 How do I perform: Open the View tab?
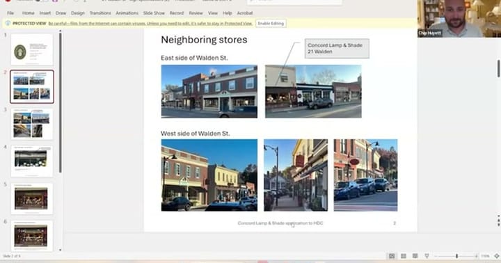pyautogui.click(x=212, y=13)
